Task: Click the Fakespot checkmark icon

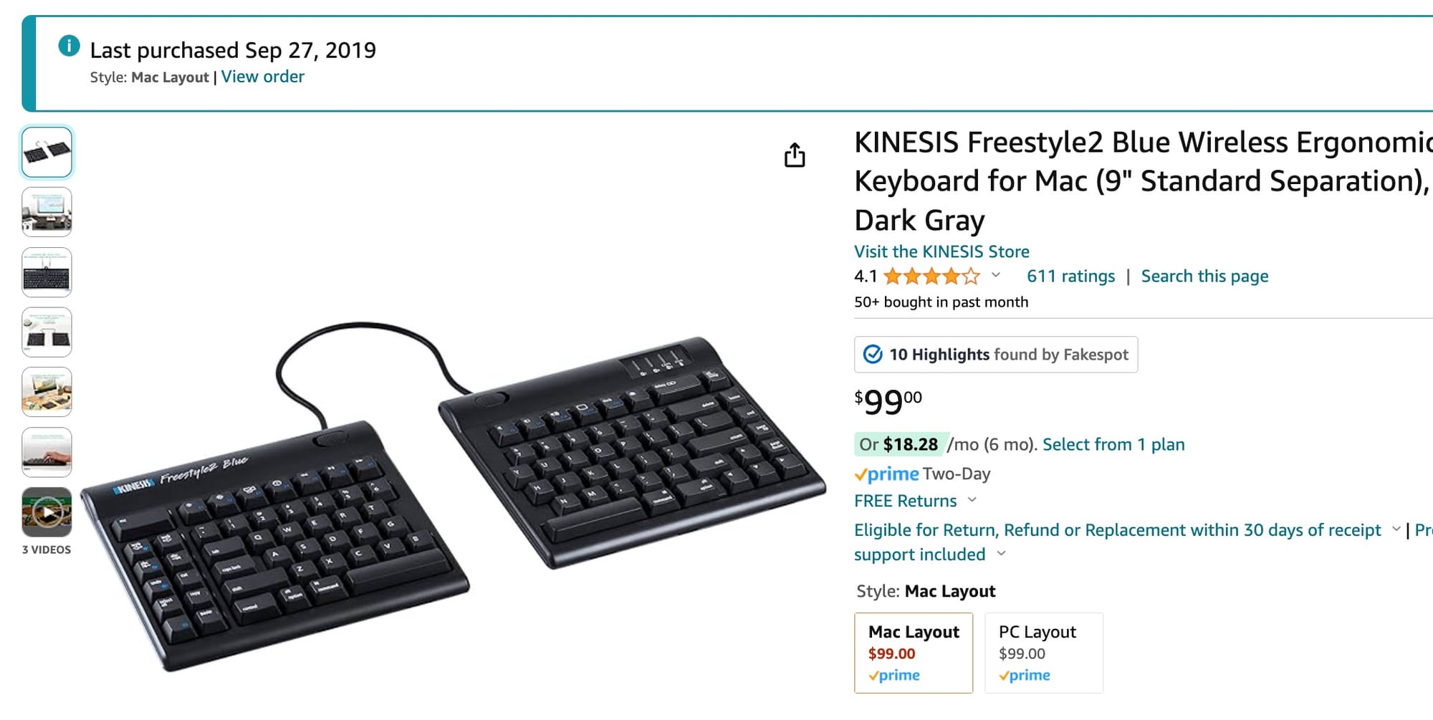Action: coord(873,355)
